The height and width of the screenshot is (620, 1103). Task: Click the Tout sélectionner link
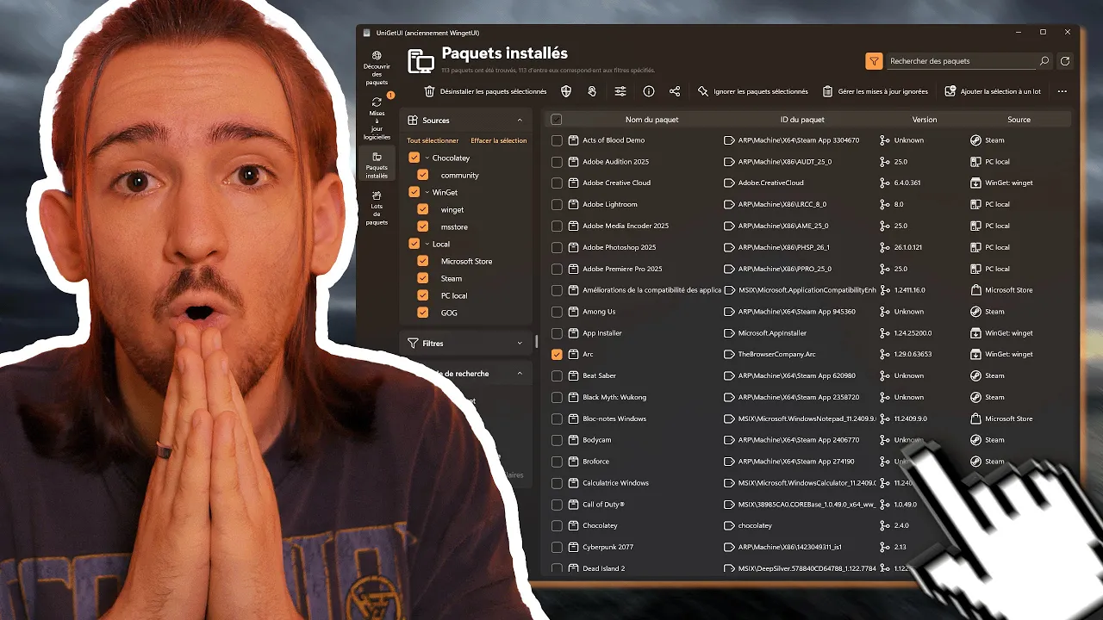[433, 140]
